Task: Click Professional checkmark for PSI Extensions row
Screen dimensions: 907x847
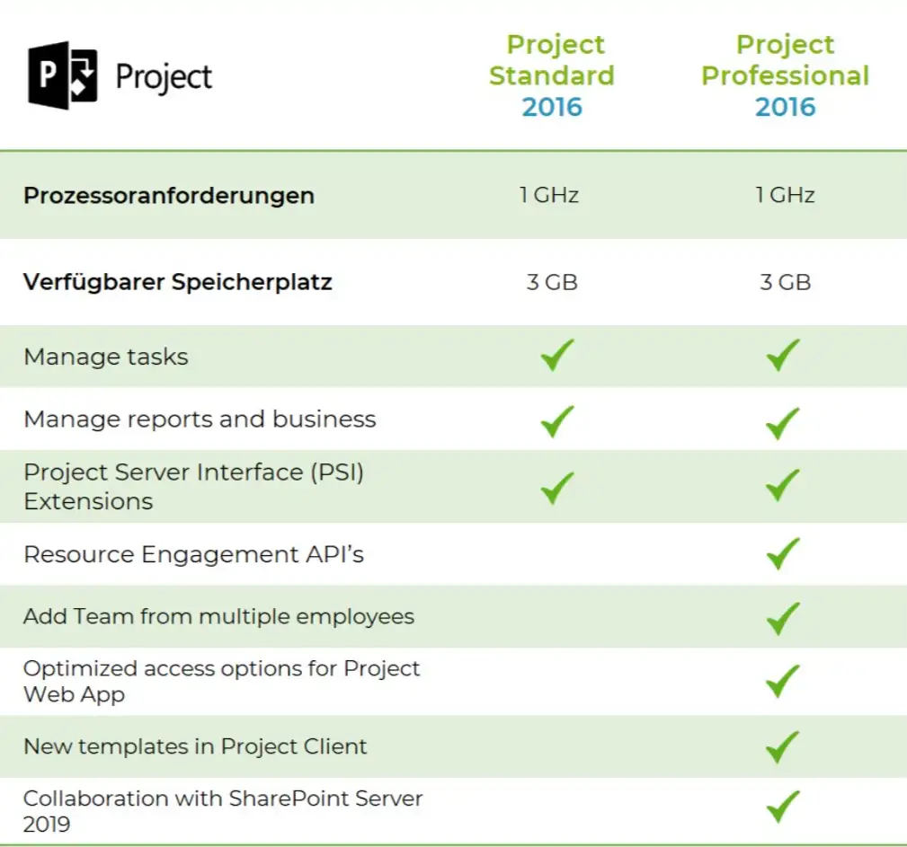Action: pos(784,486)
